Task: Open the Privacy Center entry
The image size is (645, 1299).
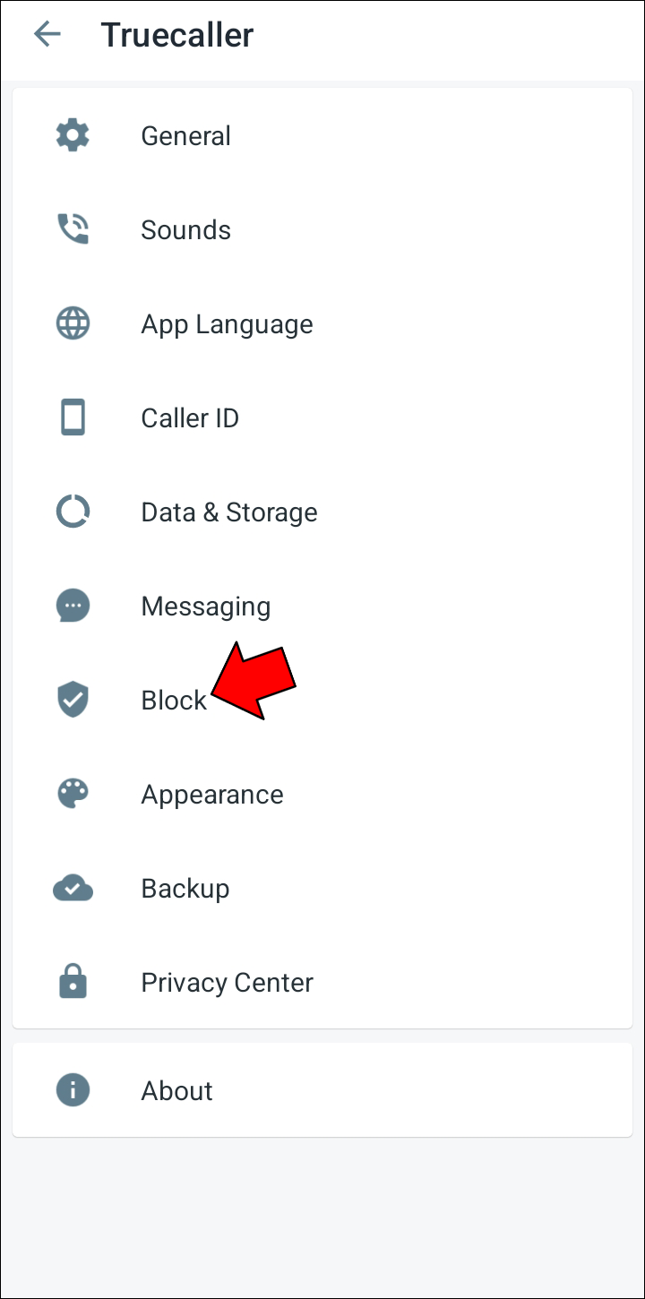Action: coord(227,983)
